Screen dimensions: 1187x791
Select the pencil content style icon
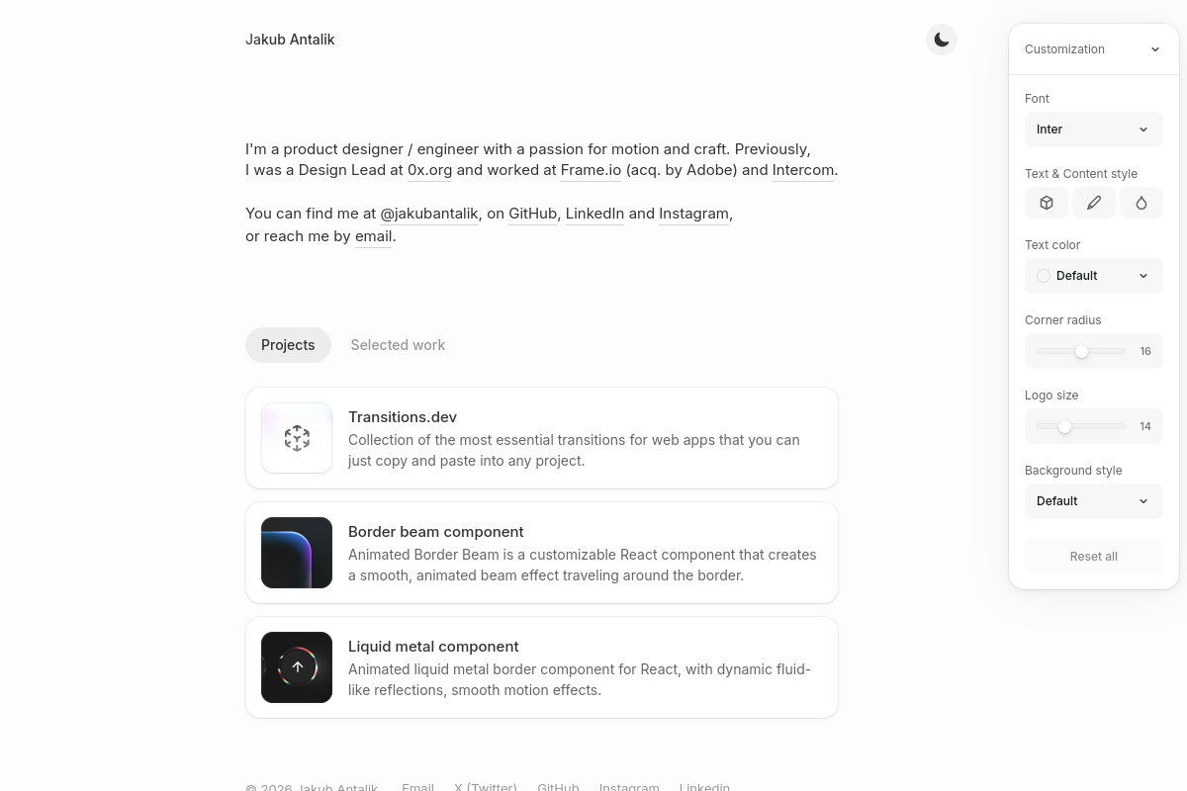(x=1094, y=203)
